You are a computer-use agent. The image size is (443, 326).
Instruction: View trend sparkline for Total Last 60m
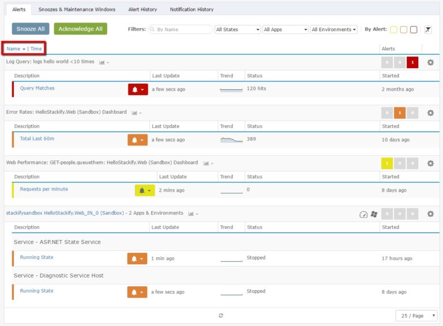(x=231, y=140)
